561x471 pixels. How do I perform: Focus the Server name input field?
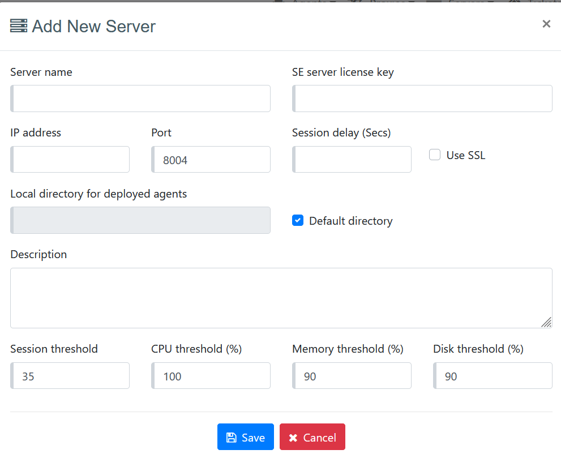click(140, 99)
